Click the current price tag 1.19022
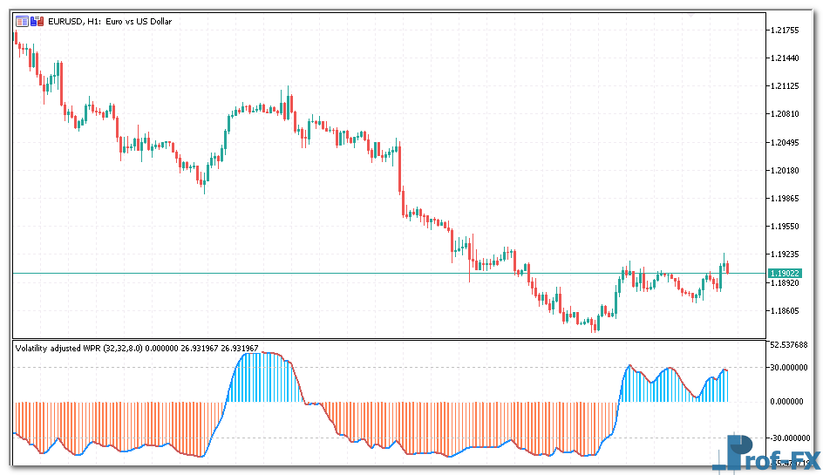823x475 pixels. pos(785,274)
